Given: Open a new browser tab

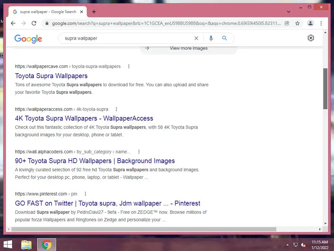Looking at the screenshot, I should coord(94,12).
